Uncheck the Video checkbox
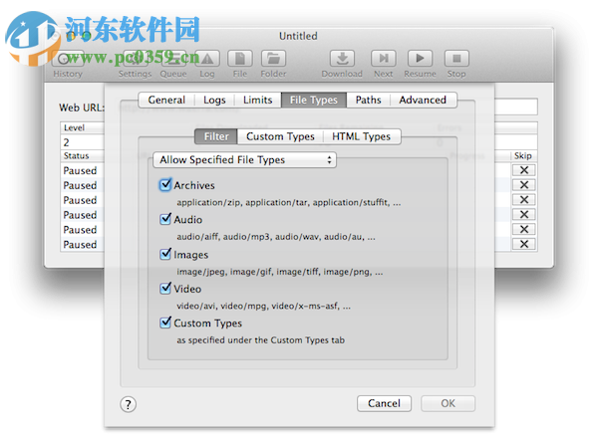 point(165,289)
